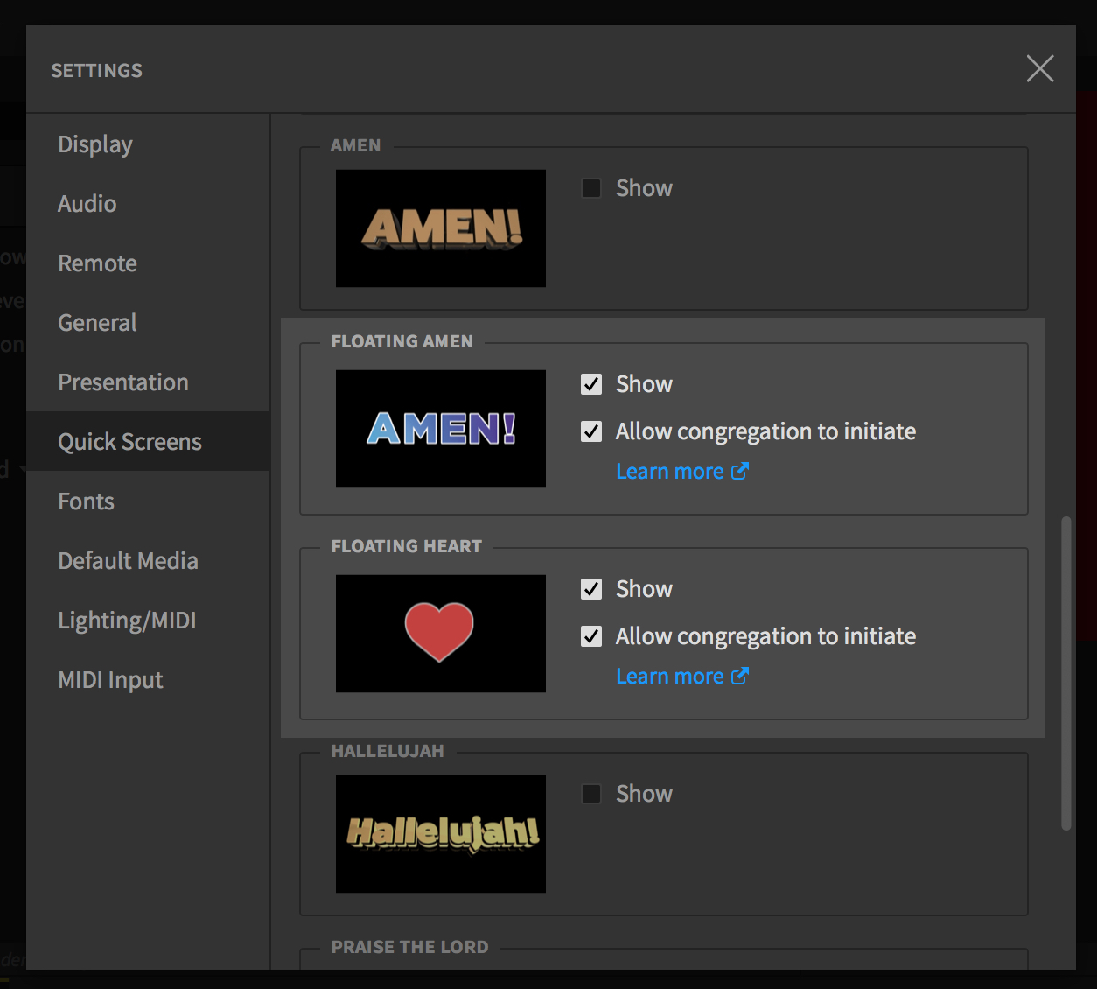Click the settings panel vertical scrollbar
This screenshot has width=1097, height=989.
[x=1066, y=673]
